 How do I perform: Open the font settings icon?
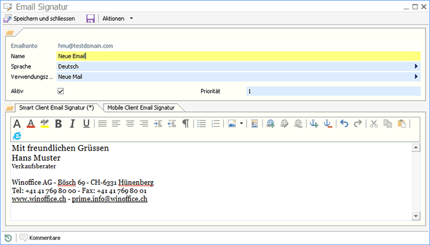17,124
